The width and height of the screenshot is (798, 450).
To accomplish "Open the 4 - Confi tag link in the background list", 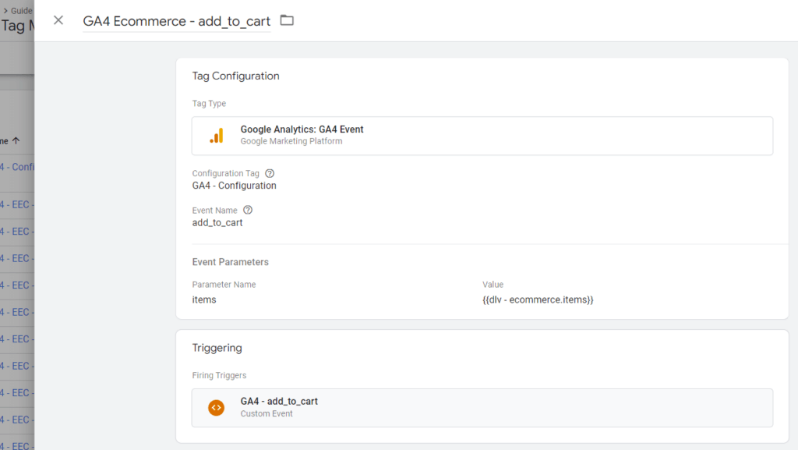I will (x=17, y=167).
